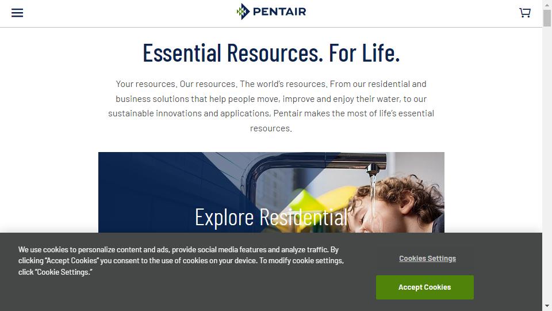Open the hamburger navigation menu
552x311 pixels.
[17, 13]
